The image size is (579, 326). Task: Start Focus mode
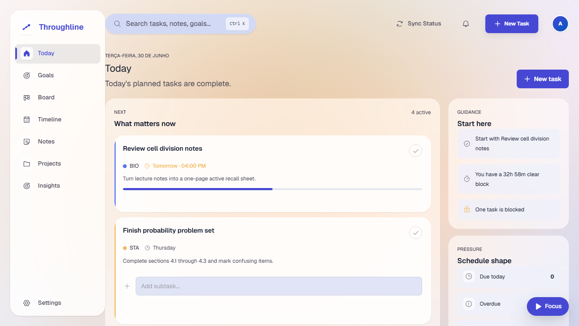tap(548, 306)
